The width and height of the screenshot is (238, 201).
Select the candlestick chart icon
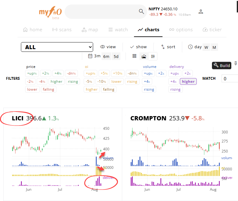153,56
